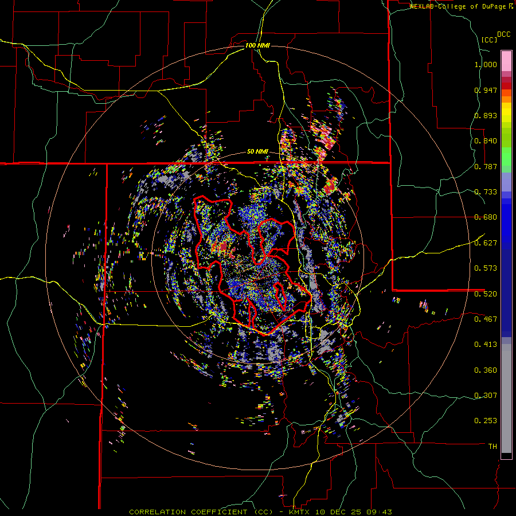
Task: Click the 50 NMI range ring label
Action: pyautogui.click(x=257, y=152)
